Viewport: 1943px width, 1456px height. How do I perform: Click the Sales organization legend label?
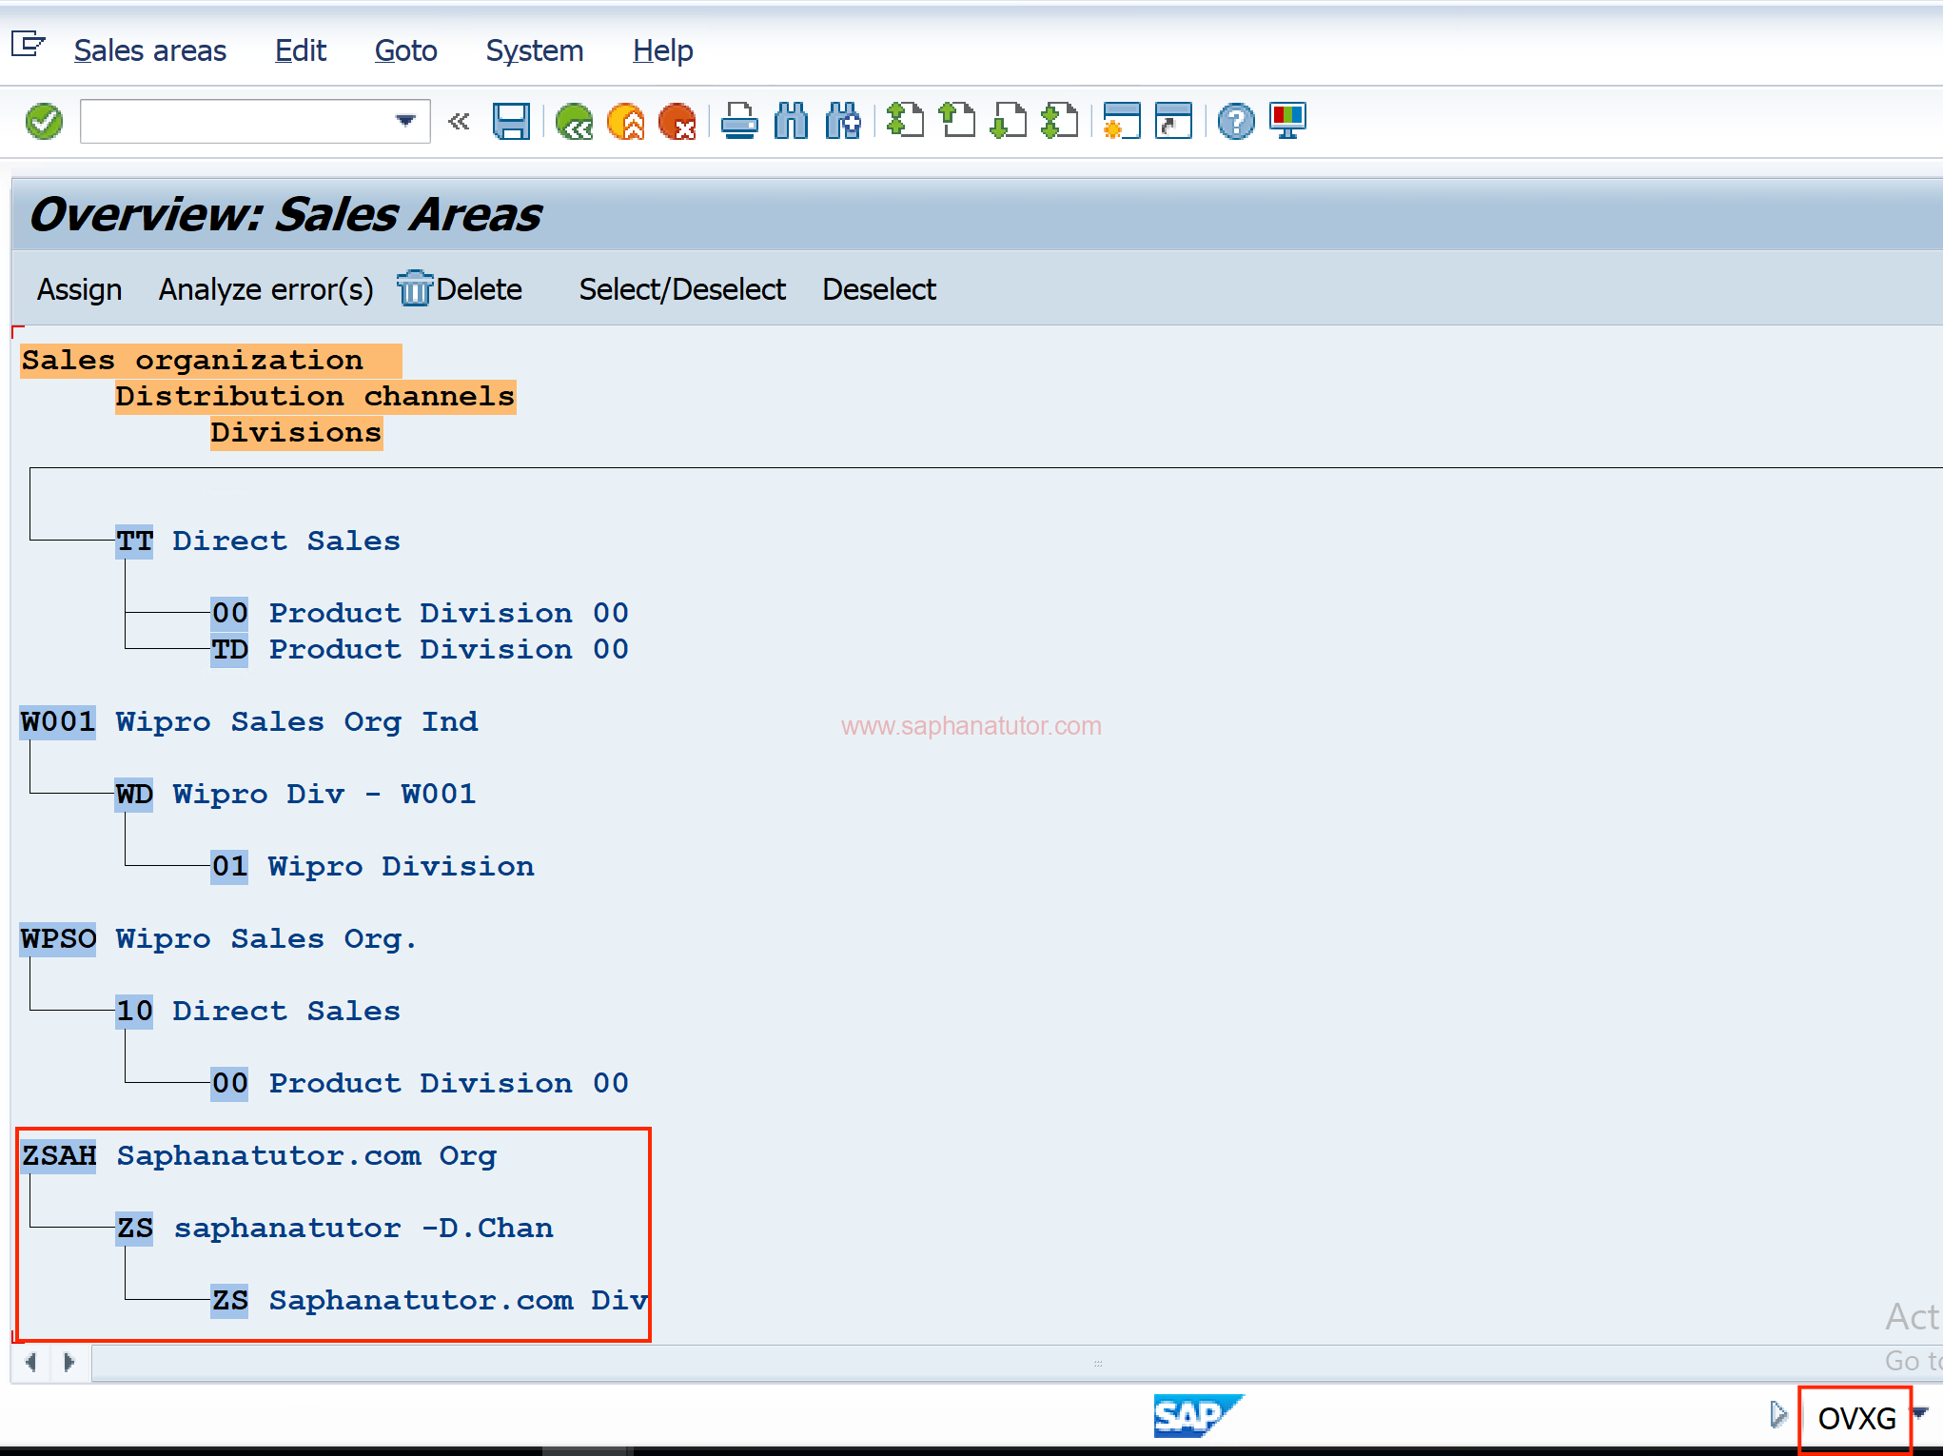[x=210, y=361]
